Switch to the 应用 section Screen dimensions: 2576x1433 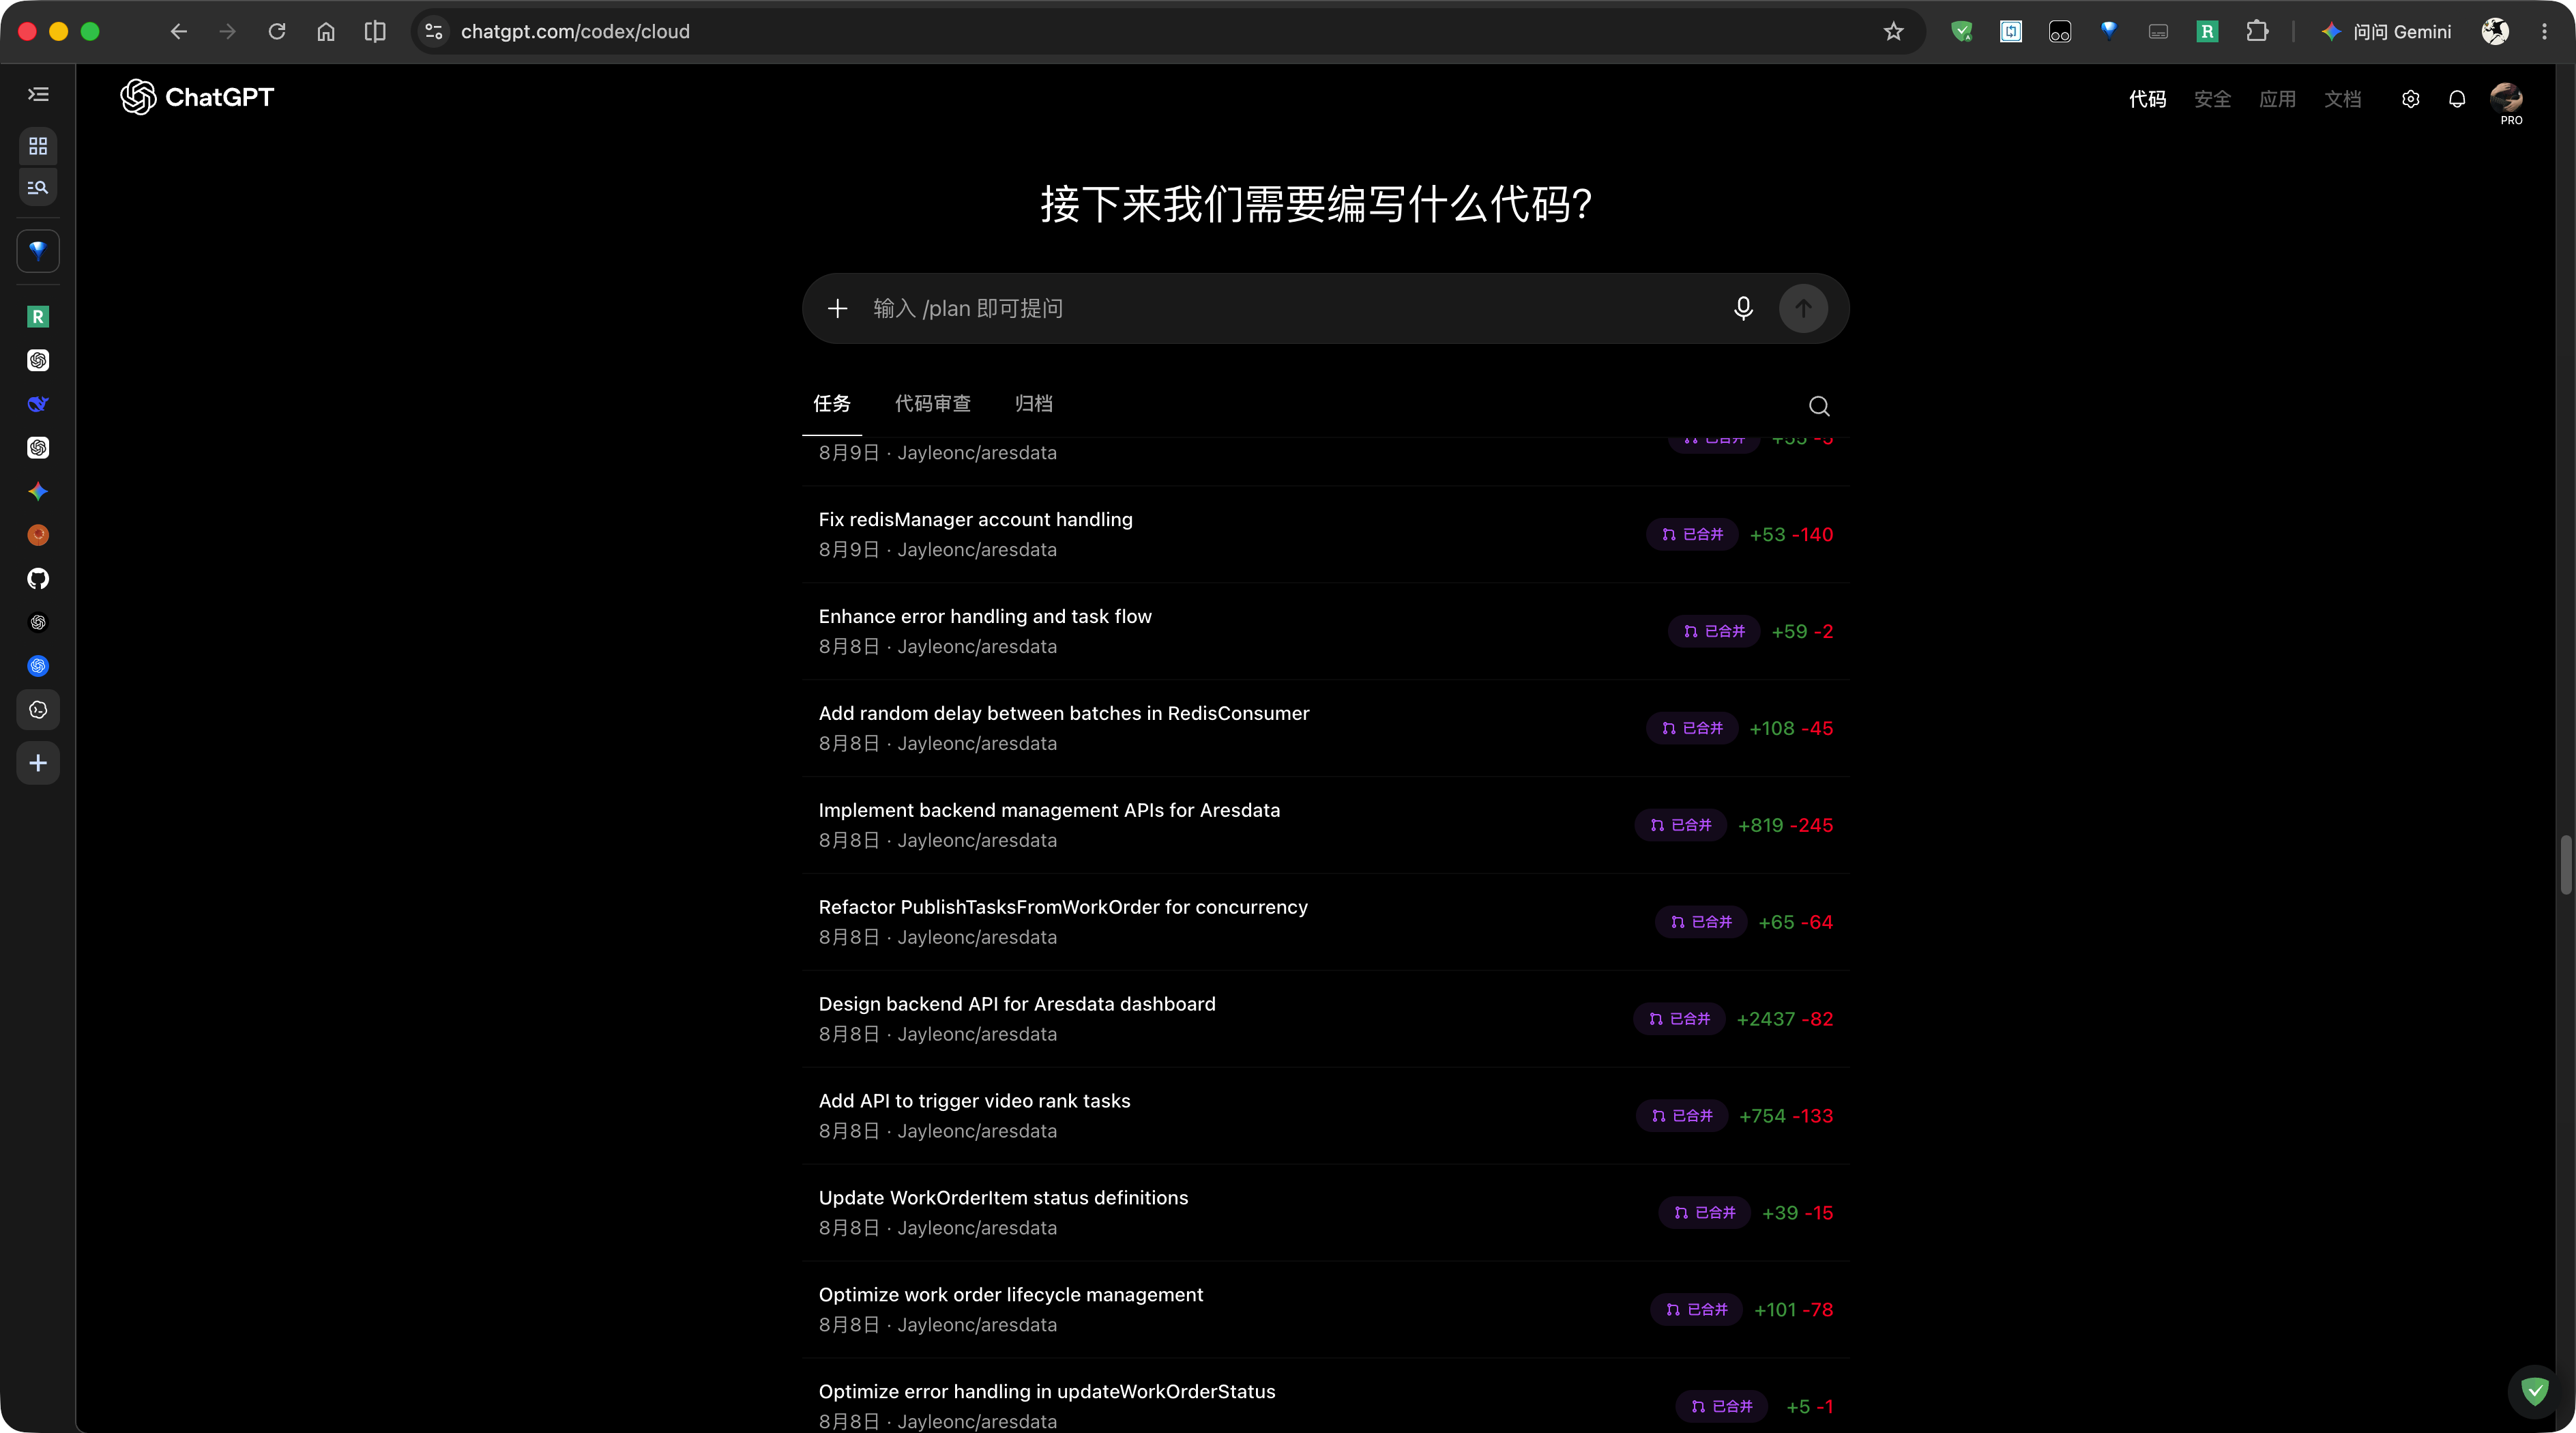click(2277, 99)
